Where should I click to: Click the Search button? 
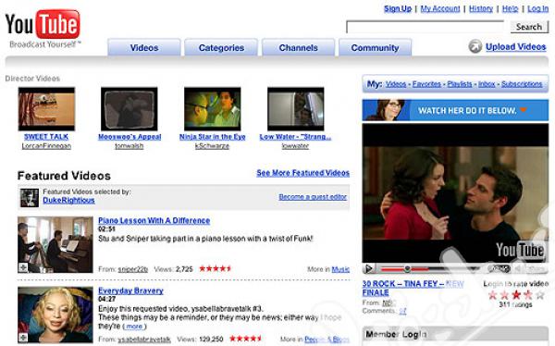529,27
